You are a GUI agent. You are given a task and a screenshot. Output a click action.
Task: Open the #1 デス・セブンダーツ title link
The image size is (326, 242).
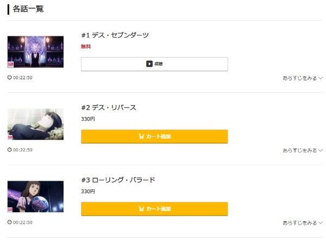coord(115,35)
